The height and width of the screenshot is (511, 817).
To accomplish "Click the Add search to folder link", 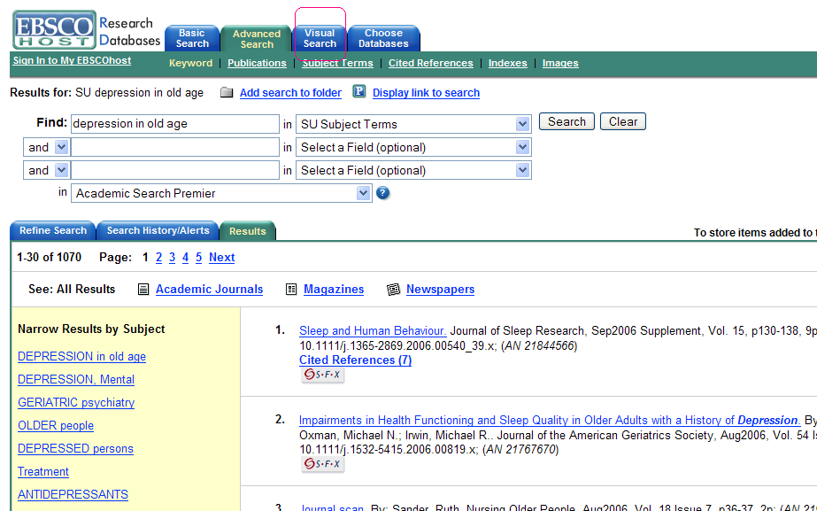I will point(290,93).
